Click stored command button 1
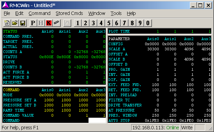This screenshot has height=132, width=214. (x=78, y=23)
